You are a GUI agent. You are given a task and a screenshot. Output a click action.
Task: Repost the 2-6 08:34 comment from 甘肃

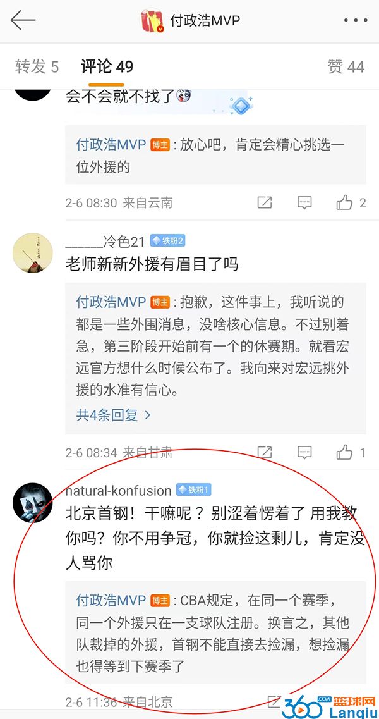(x=265, y=453)
